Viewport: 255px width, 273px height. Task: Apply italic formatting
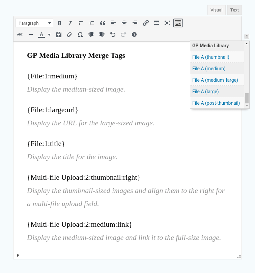[70, 23]
